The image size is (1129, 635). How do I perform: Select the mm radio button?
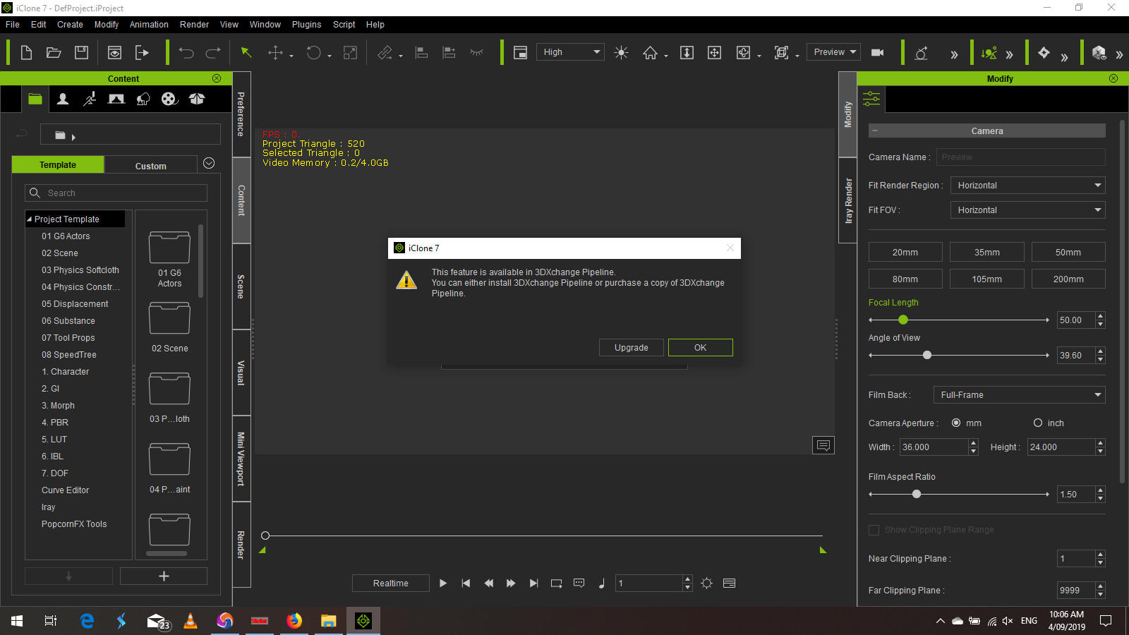pyautogui.click(x=956, y=423)
